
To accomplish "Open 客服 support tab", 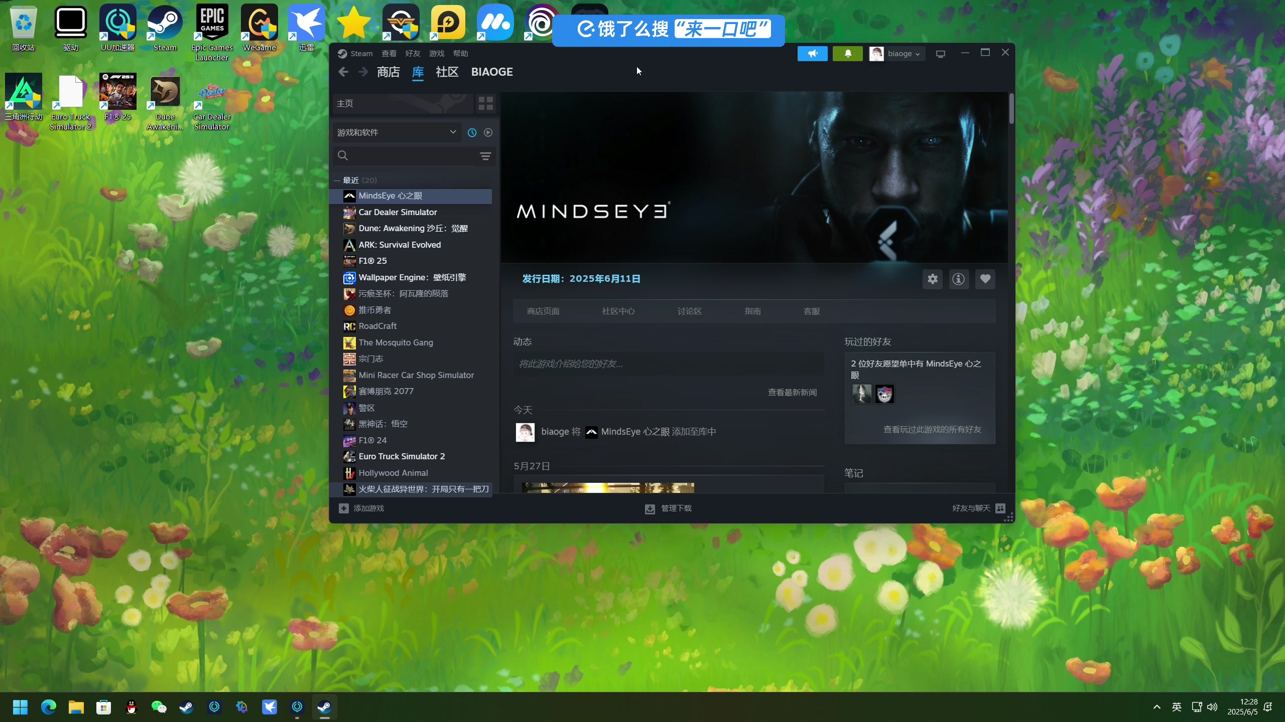I will [x=812, y=311].
